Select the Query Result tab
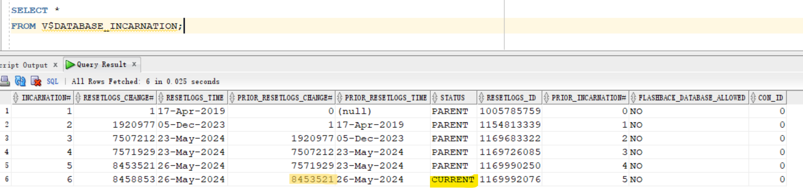 (101, 65)
